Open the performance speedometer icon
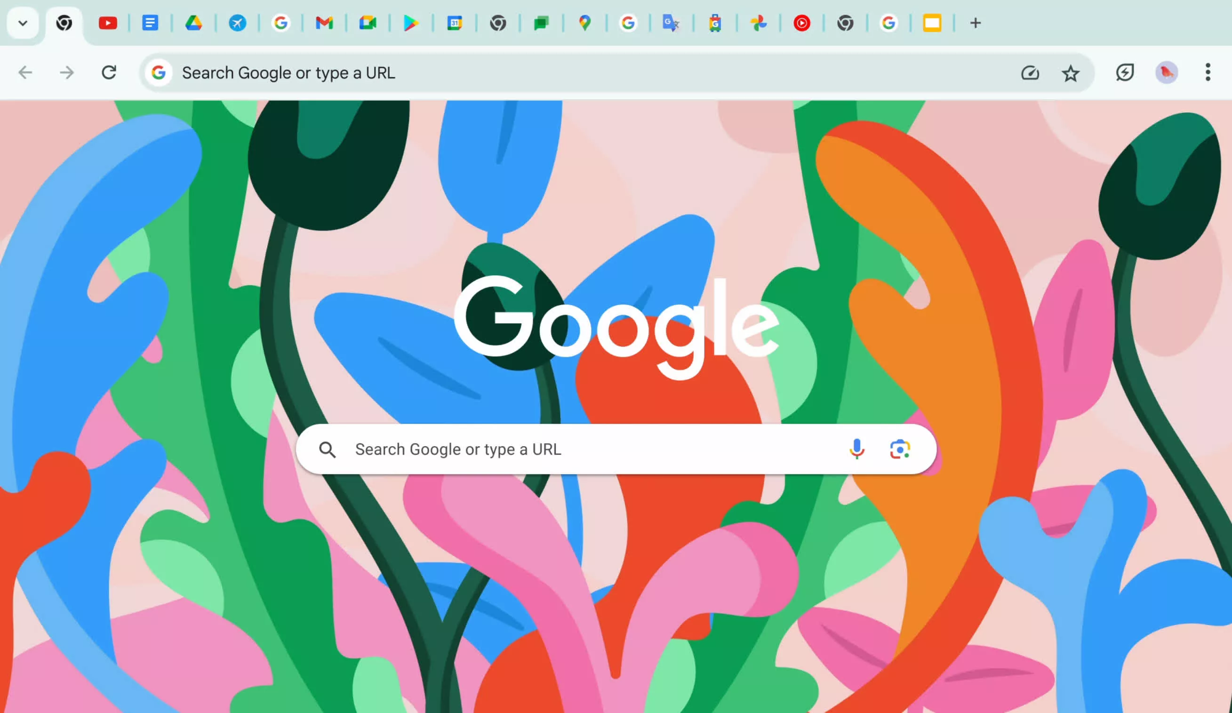 coord(1030,73)
